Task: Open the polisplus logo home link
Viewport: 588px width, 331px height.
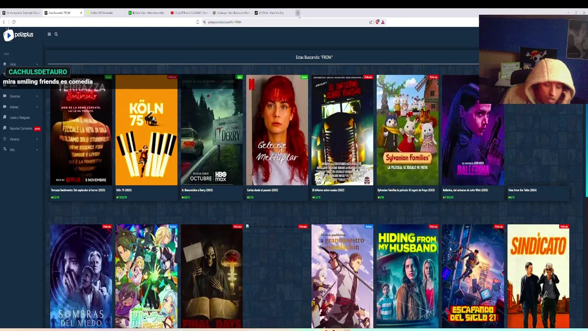Action: click(19, 34)
